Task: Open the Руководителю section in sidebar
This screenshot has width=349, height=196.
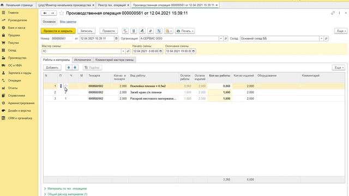Action: click(17, 20)
